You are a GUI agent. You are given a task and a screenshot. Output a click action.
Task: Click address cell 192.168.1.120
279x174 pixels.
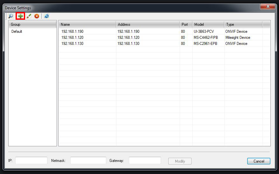coord(128,38)
